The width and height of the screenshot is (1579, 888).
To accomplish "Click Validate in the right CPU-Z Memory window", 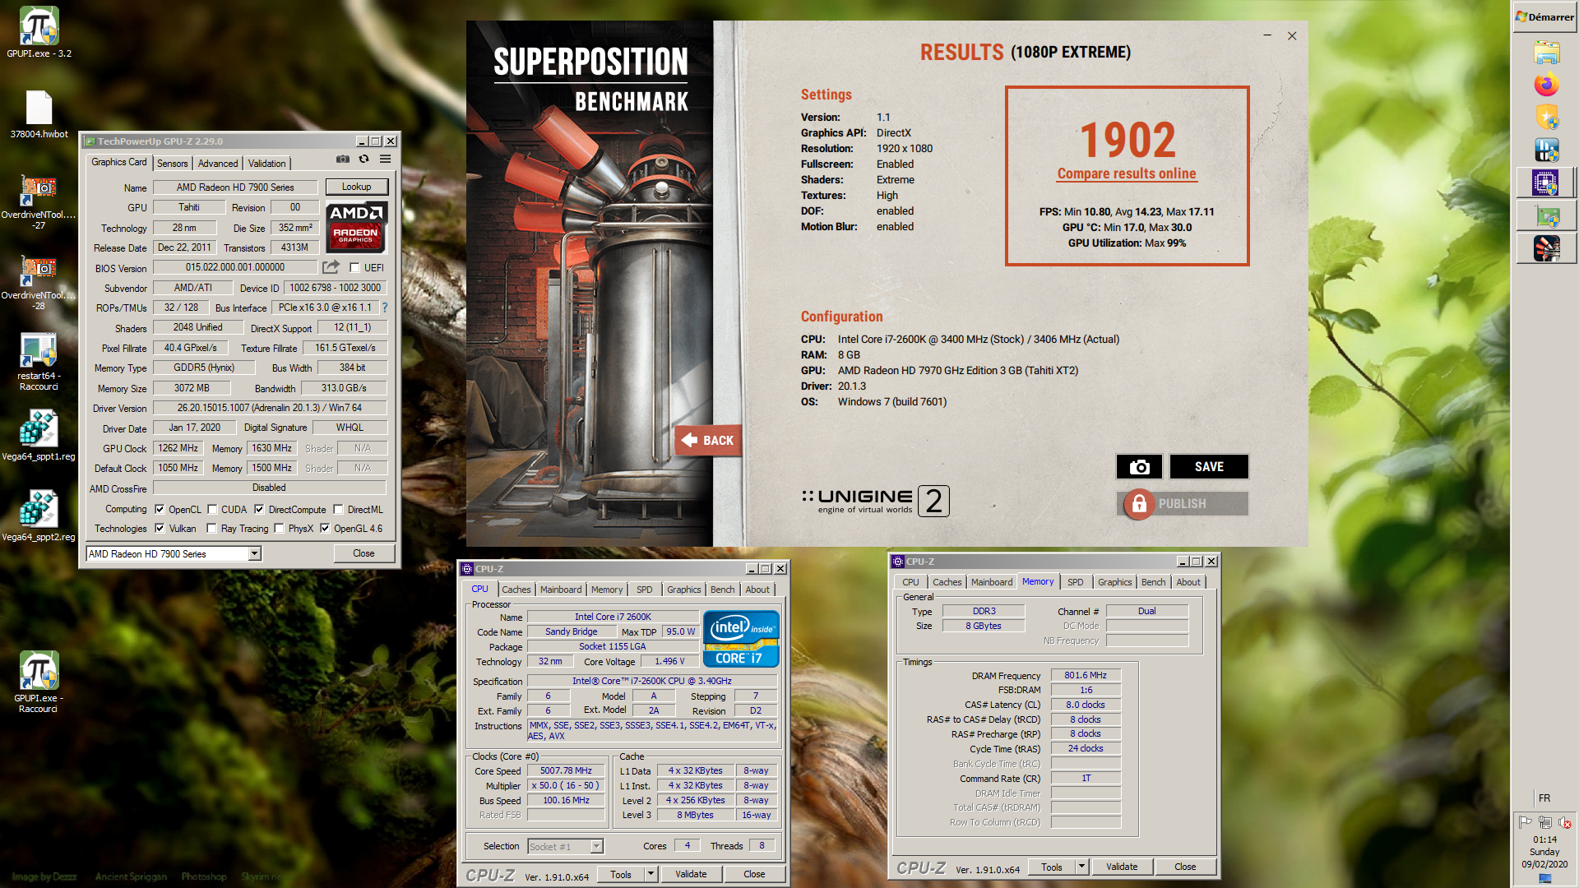I will click(1122, 867).
